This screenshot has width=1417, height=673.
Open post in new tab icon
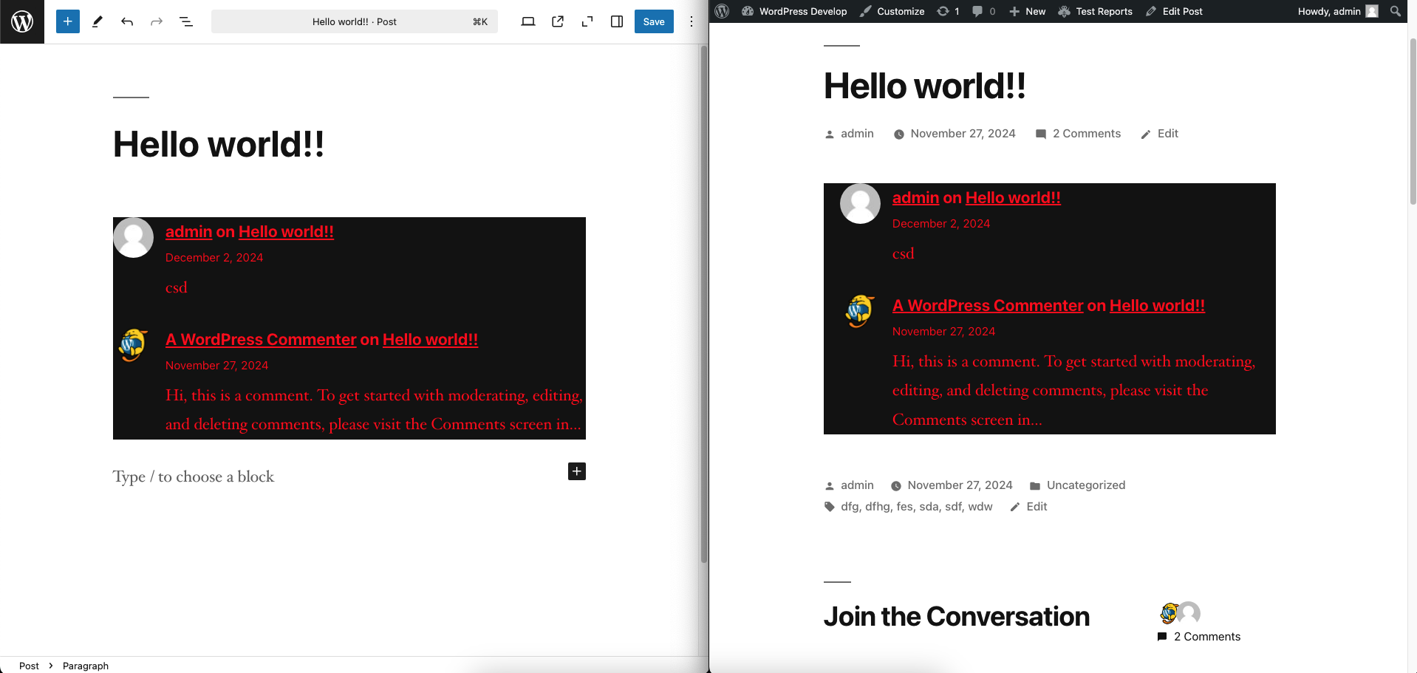pyautogui.click(x=558, y=21)
